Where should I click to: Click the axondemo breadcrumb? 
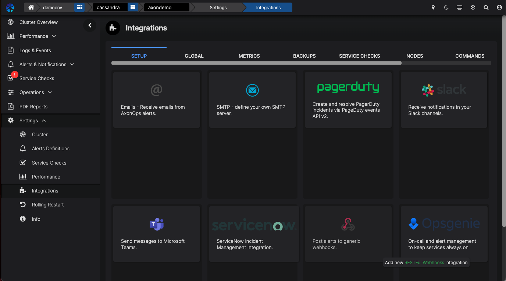click(166, 7)
